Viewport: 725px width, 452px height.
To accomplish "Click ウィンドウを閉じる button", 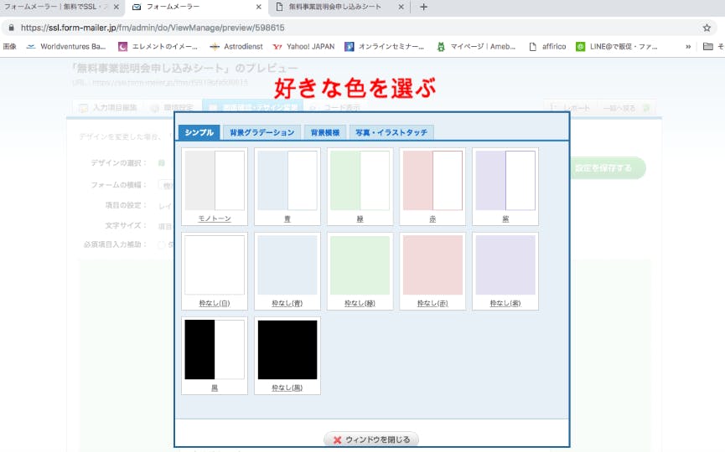I will (371, 439).
